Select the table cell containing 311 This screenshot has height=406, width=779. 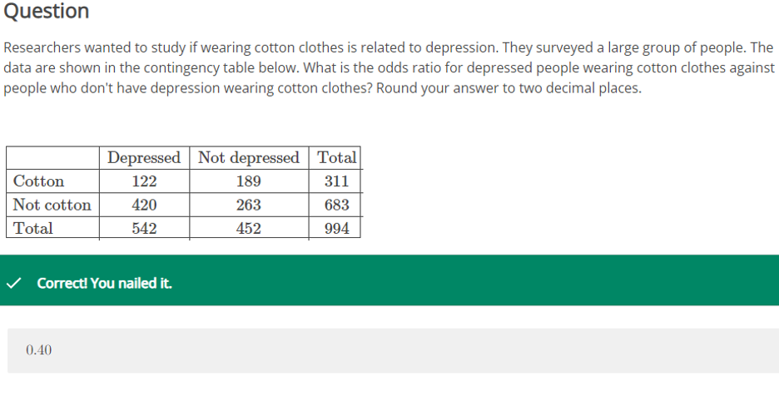point(336,181)
